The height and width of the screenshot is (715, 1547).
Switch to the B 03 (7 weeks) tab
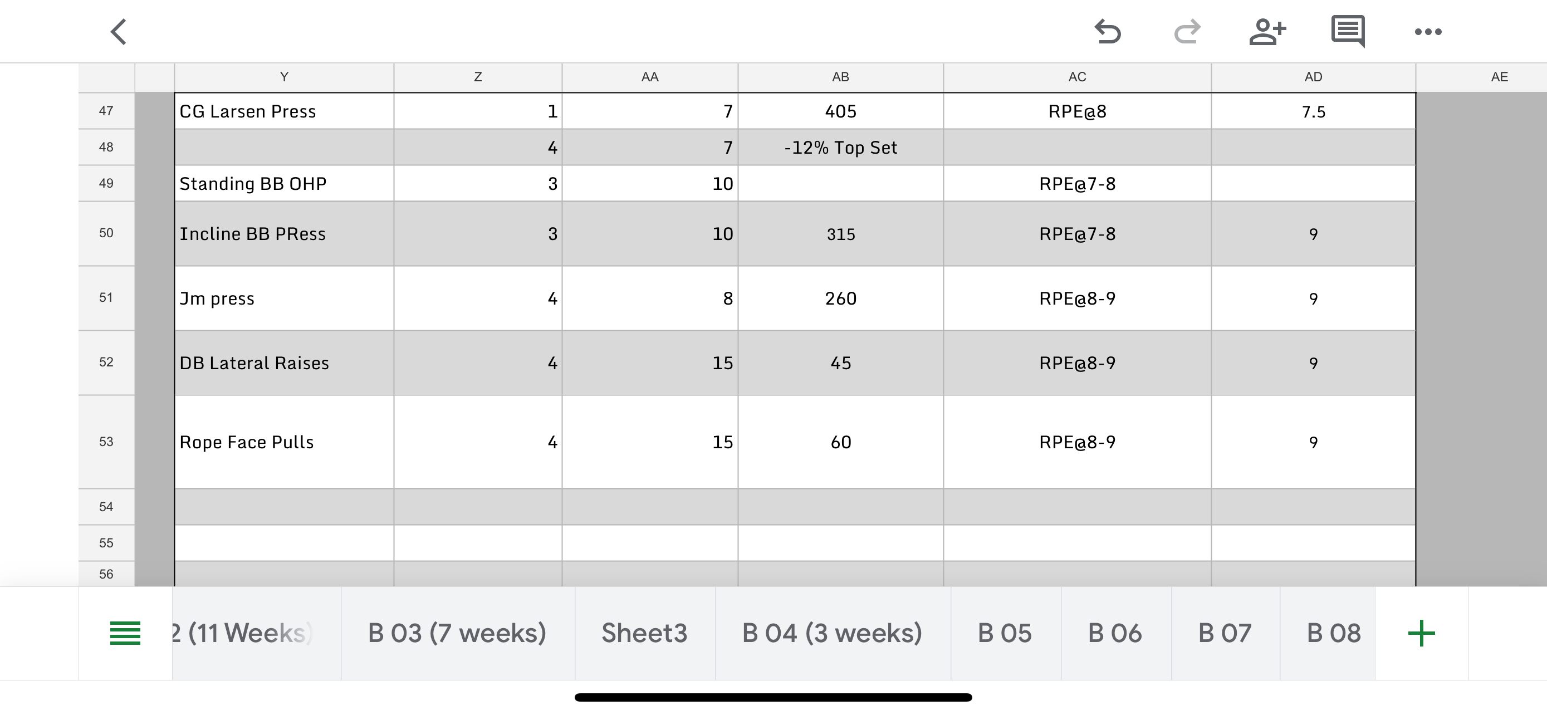point(457,633)
